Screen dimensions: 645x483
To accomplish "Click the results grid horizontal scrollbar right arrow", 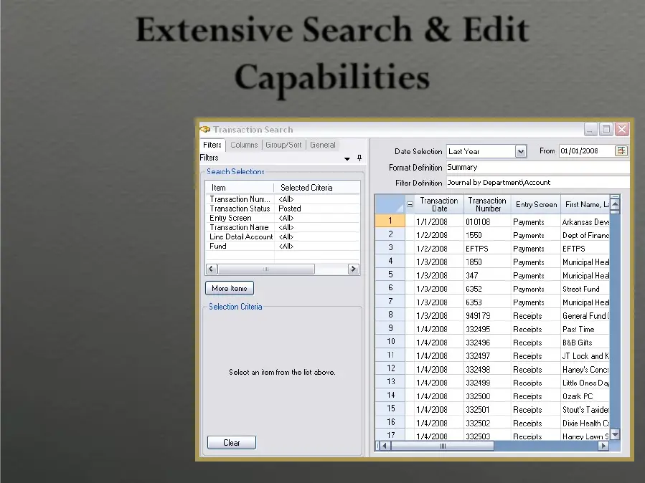I will (x=603, y=446).
